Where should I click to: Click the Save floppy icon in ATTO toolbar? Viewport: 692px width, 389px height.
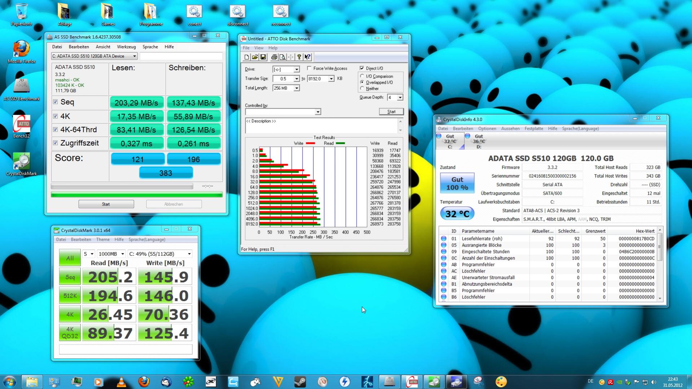point(263,57)
